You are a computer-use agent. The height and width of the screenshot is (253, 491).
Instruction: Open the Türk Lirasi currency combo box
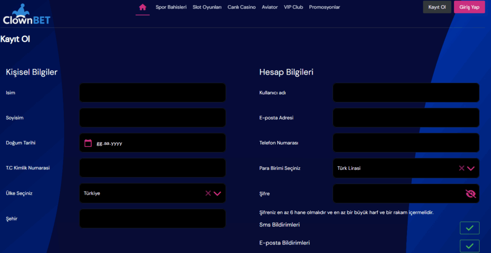406,168
